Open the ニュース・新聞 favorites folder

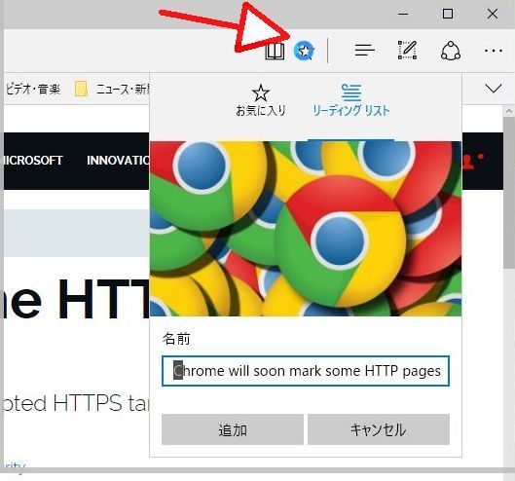(x=112, y=89)
